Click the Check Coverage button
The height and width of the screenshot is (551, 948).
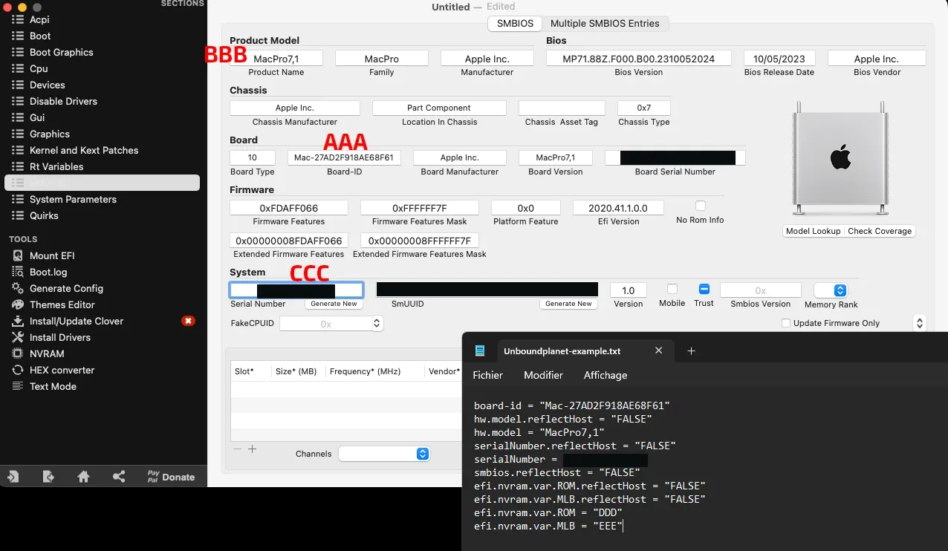coord(879,231)
